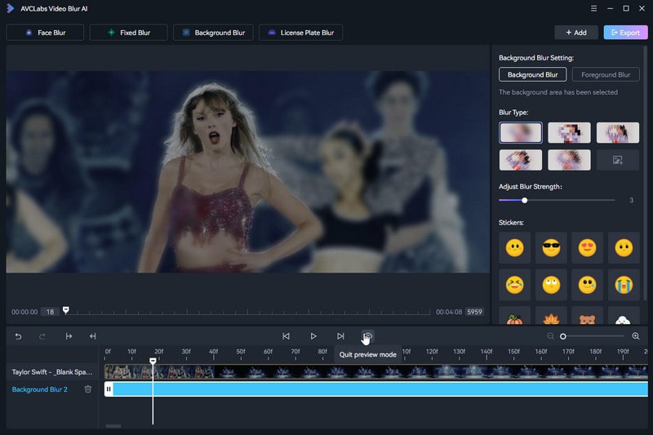Select the plain smiley face sticker

tap(515, 247)
